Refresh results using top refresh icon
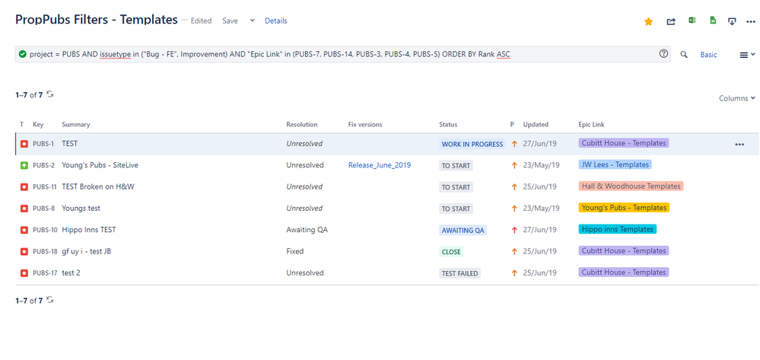This screenshot has height=360, width=760. click(50, 94)
